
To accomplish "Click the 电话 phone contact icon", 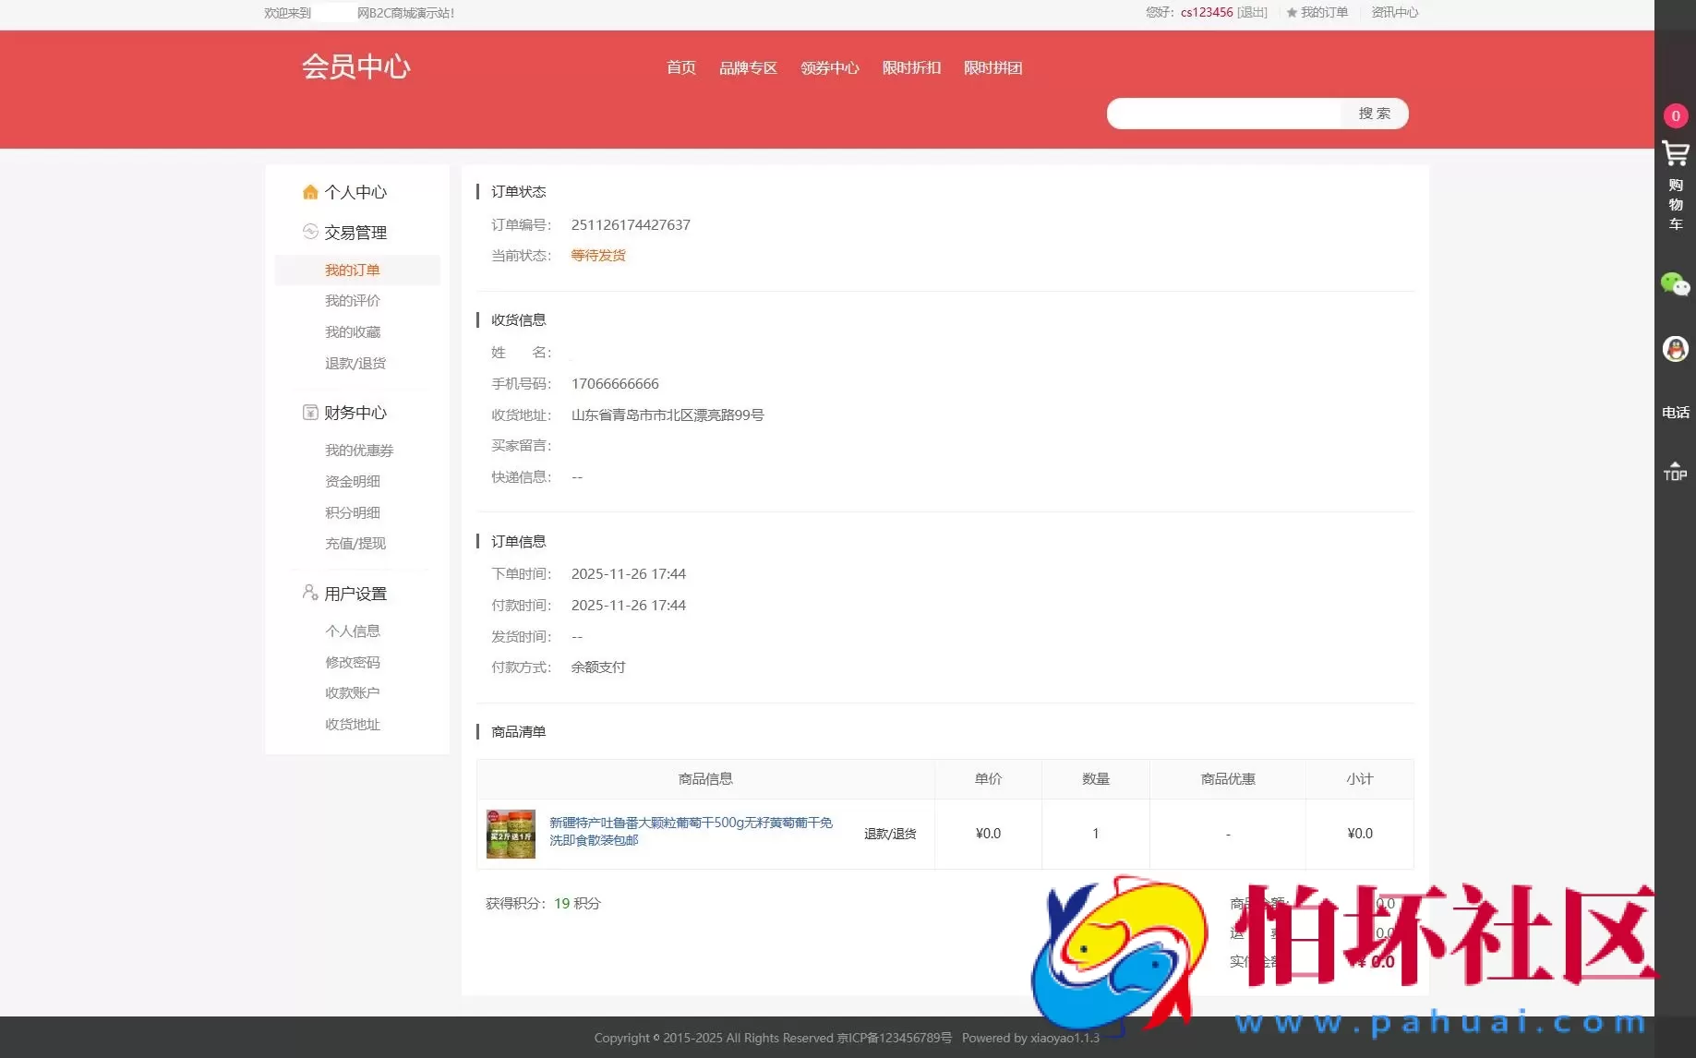I will (x=1675, y=413).
